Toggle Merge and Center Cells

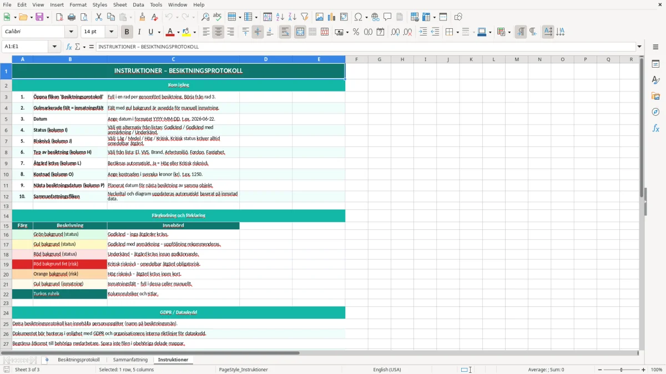(x=300, y=32)
